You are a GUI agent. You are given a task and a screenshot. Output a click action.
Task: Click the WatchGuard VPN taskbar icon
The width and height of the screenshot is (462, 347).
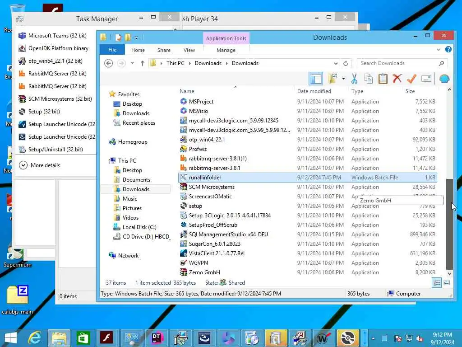[x=323, y=338]
